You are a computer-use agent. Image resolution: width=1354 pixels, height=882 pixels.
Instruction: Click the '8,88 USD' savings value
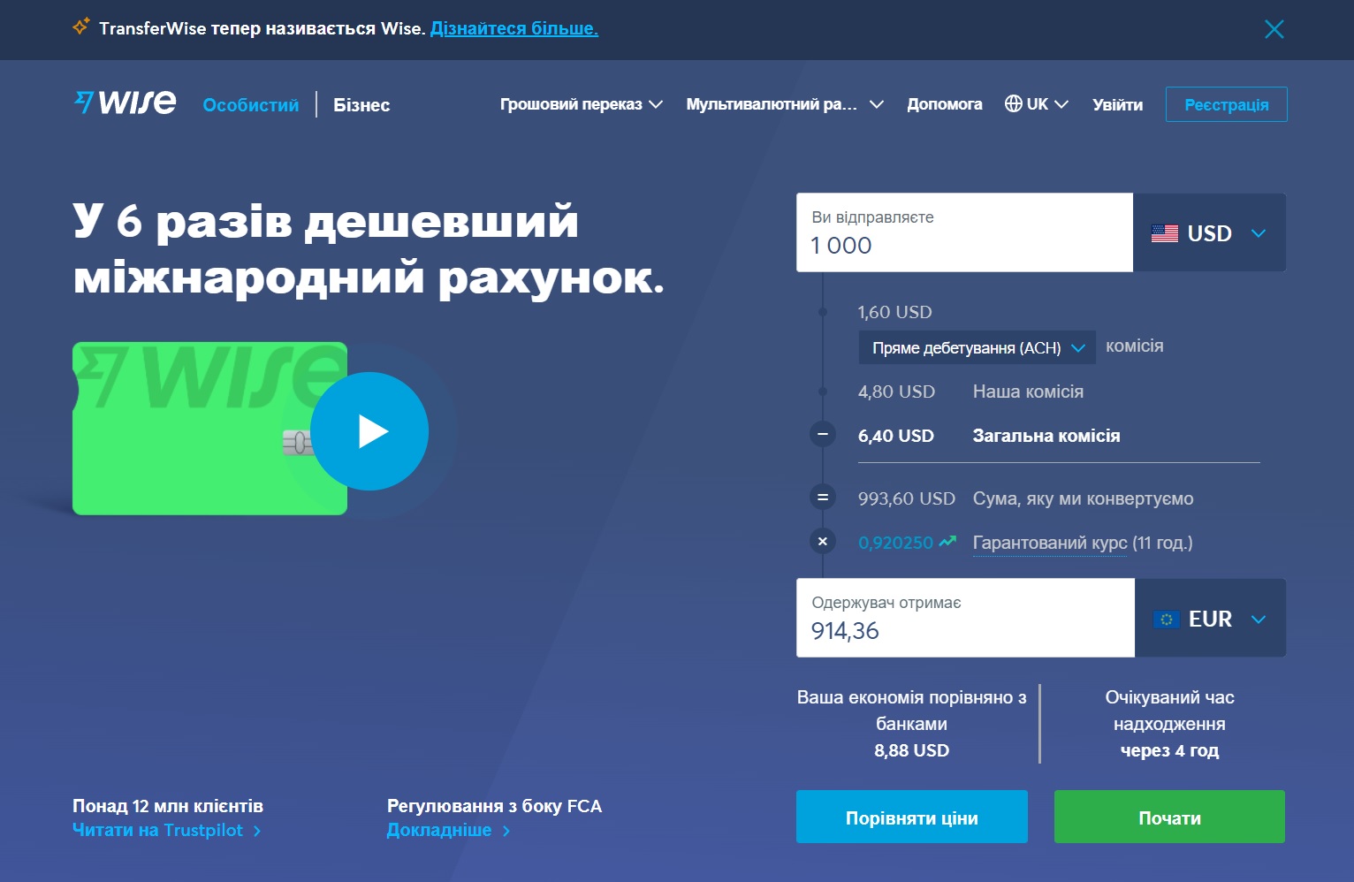(x=911, y=750)
